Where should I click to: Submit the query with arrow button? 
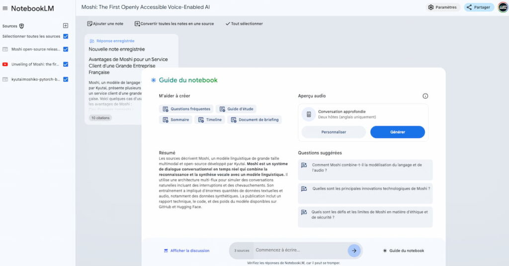354,251
